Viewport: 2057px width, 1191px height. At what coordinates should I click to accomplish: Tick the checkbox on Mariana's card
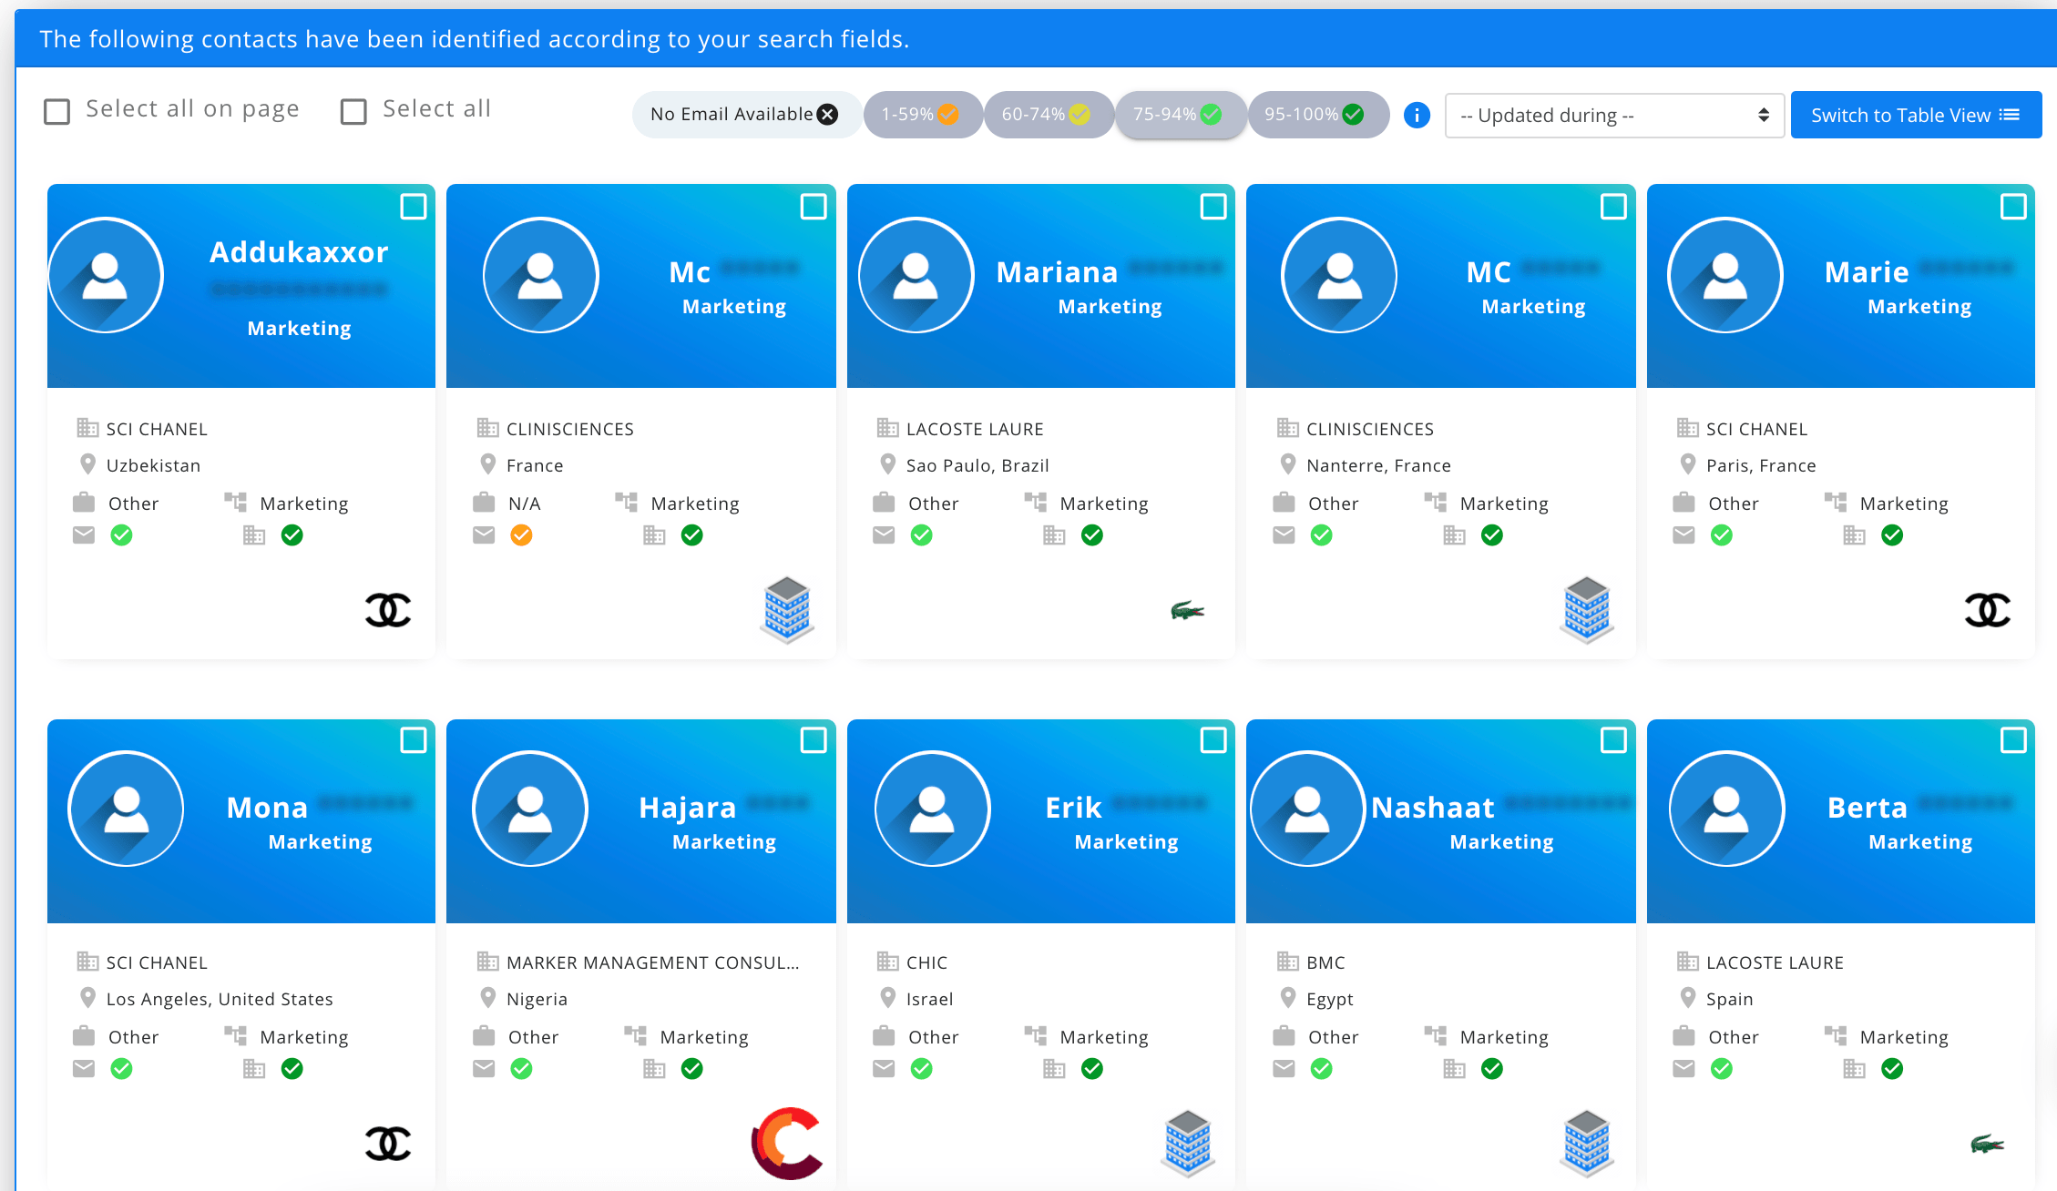click(x=1213, y=207)
